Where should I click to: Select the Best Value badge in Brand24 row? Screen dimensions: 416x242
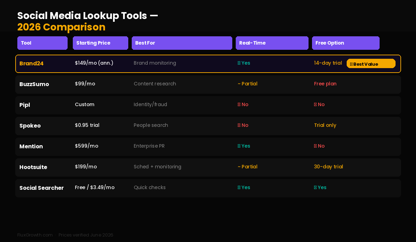(371, 64)
